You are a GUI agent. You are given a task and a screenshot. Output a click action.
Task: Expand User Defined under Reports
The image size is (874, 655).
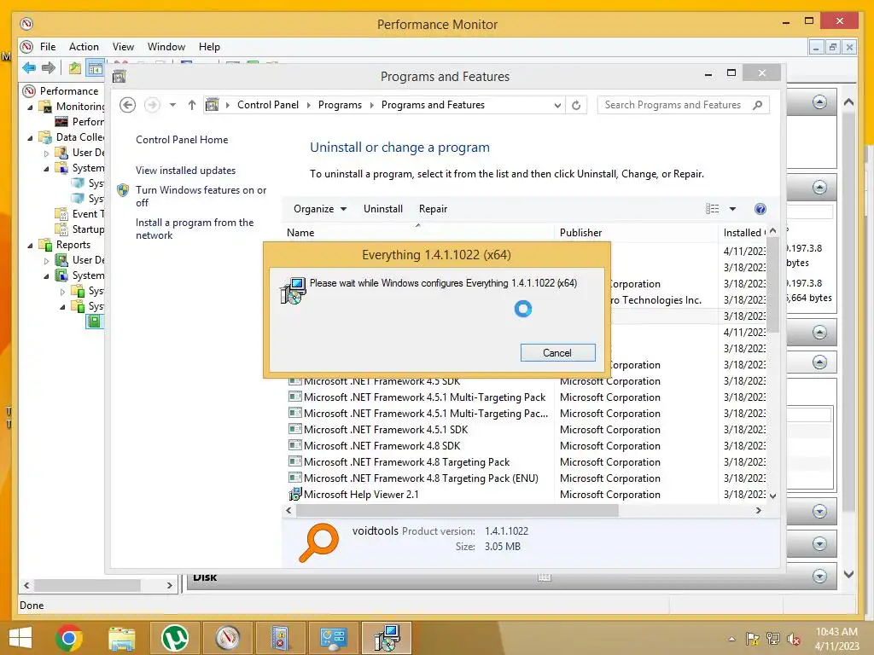click(46, 260)
